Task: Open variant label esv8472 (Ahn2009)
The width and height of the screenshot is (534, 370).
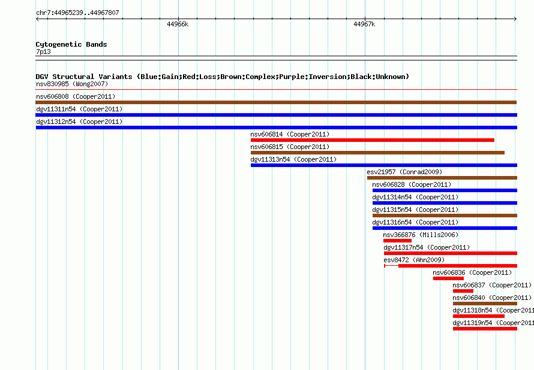Action: 414,260
